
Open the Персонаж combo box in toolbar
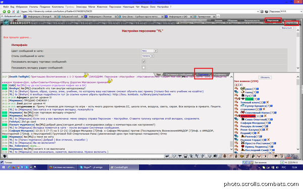click(x=291, y=12)
